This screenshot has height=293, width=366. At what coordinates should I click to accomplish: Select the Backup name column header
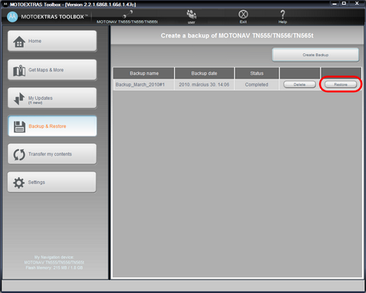[144, 73]
